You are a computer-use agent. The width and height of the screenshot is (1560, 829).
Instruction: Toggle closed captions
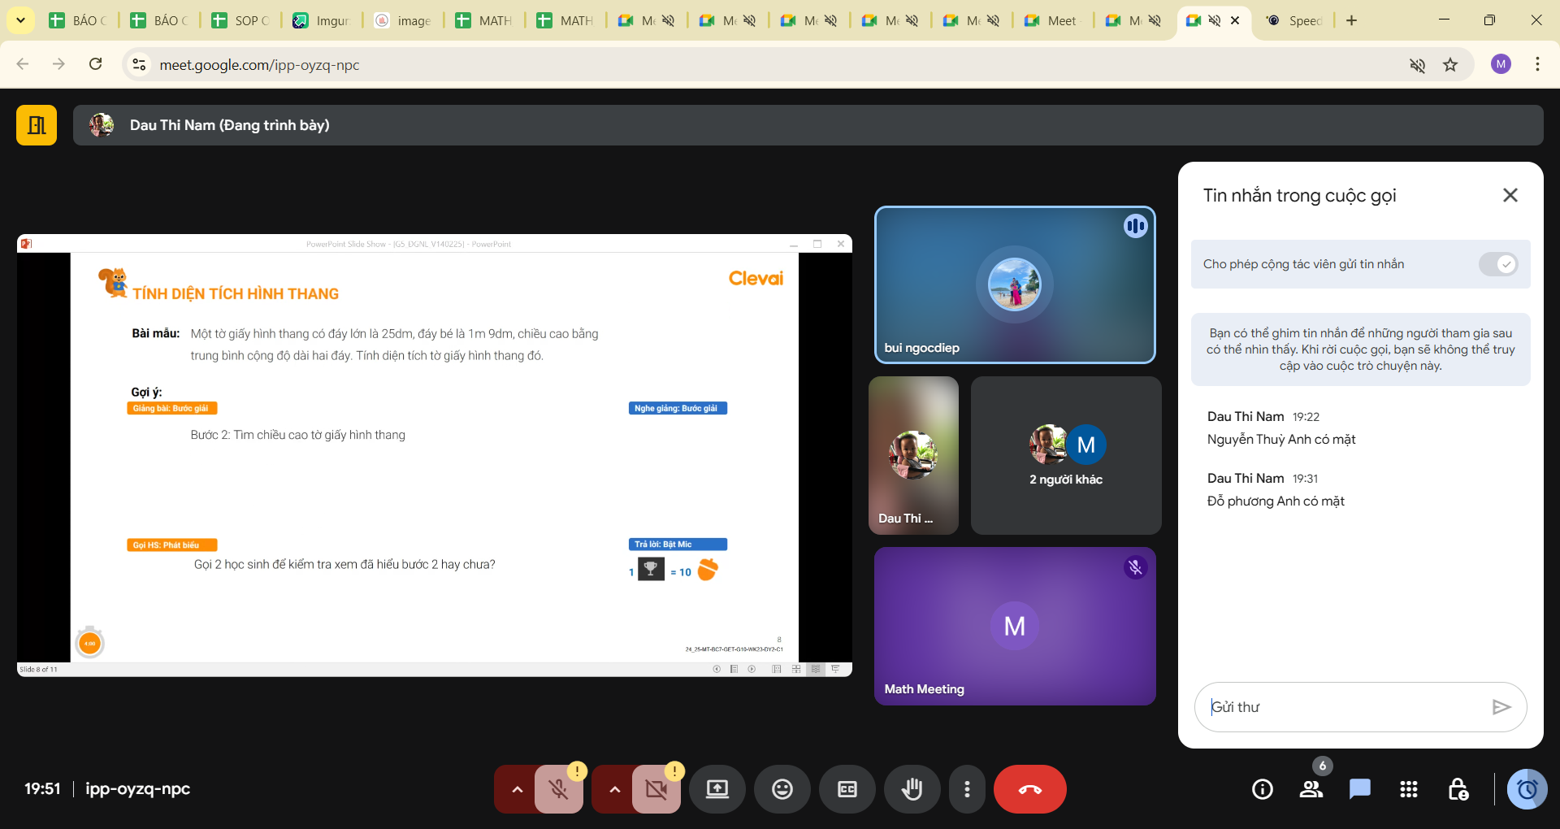[x=847, y=789]
